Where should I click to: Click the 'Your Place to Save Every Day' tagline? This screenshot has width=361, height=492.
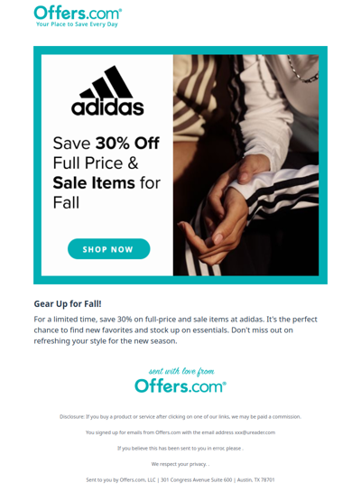point(77,24)
